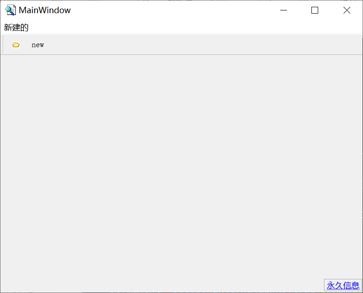
Task: Click the X close icon
Action: 347,10
